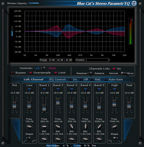Set graph range to 40 dB
This screenshot has height=147, width=144.
coord(69,60)
